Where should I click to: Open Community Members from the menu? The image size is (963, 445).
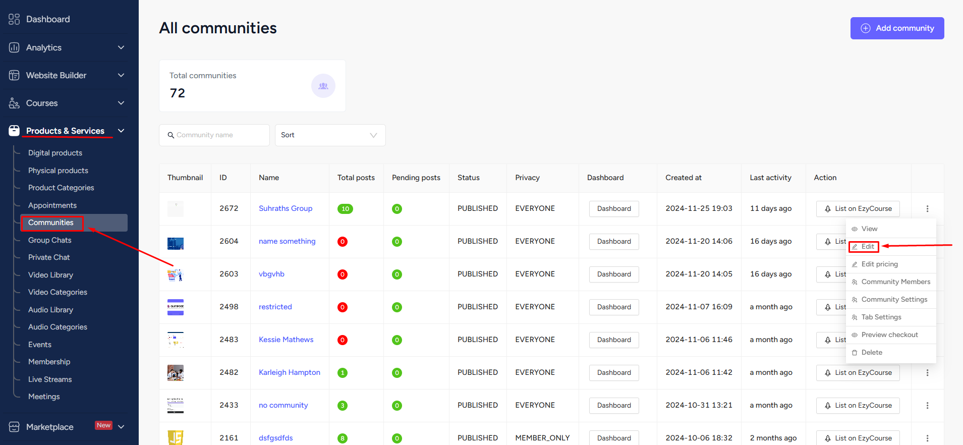click(891, 282)
